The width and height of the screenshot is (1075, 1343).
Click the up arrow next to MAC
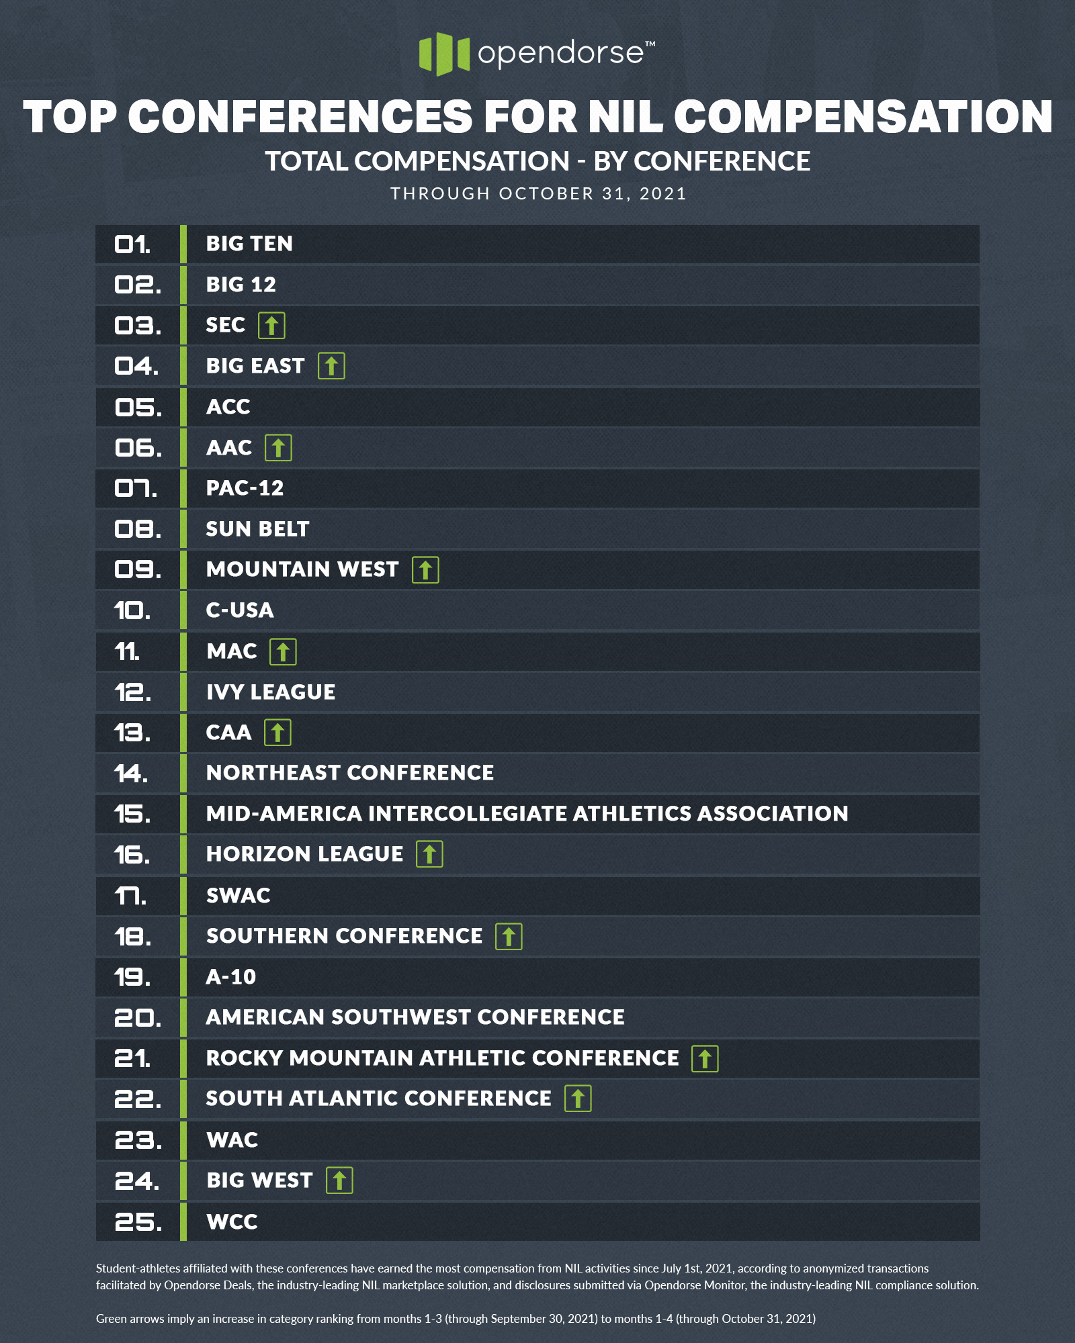(x=283, y=652)
